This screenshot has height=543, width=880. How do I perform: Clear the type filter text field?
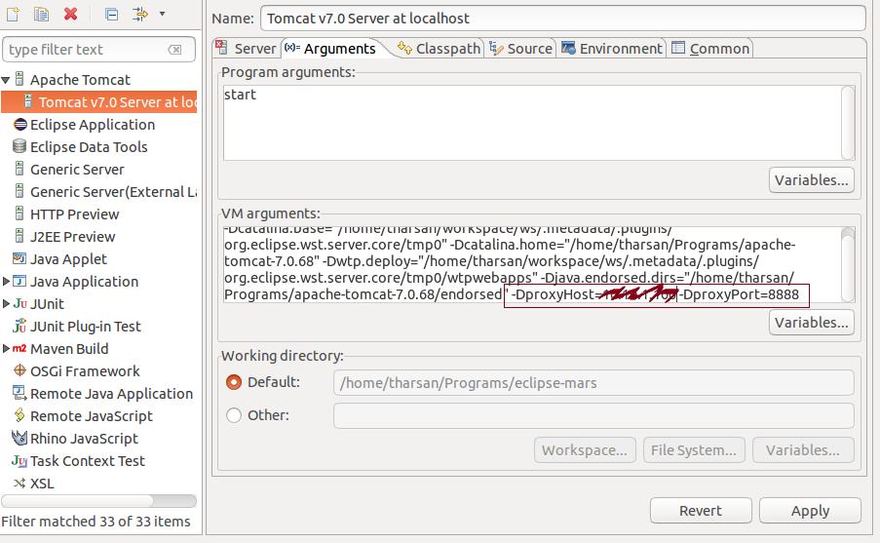pos(175,50)
